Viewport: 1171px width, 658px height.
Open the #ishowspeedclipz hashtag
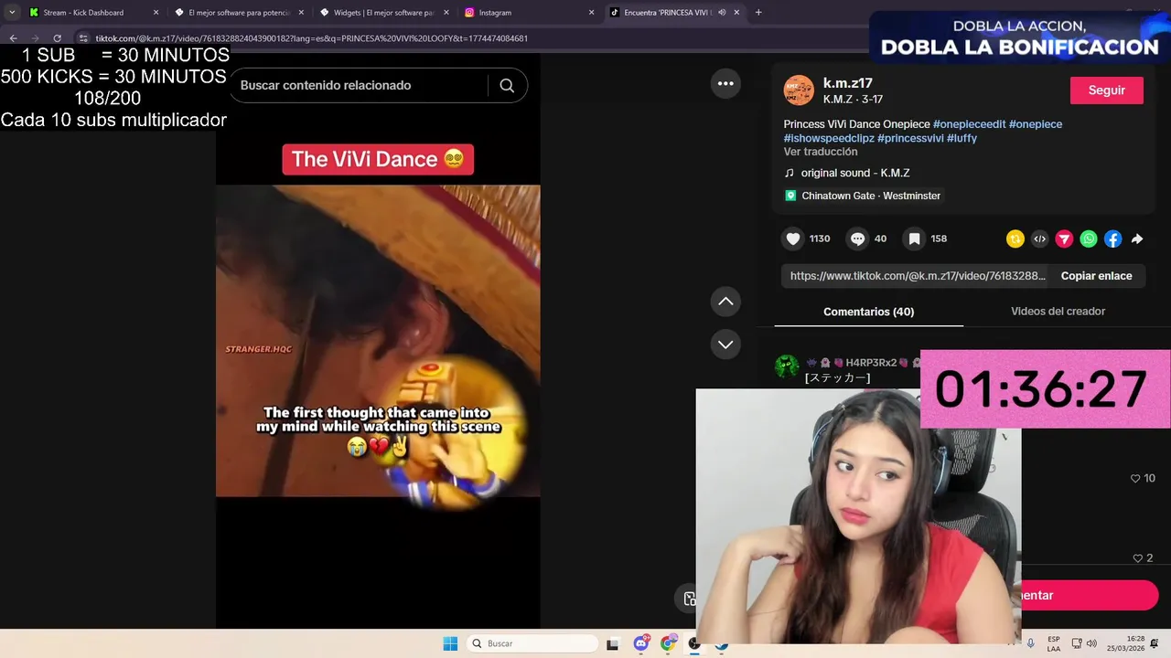pyautogui.click(x=829, y=138)
